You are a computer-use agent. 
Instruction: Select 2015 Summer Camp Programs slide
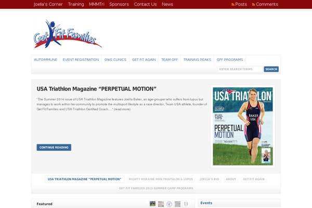pos(156,188)
